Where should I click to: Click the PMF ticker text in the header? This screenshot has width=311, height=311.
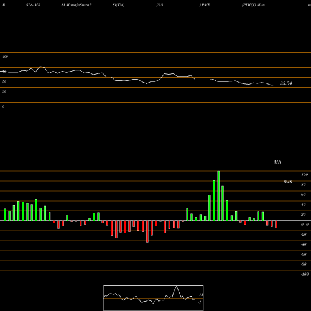tap(206, 5)
